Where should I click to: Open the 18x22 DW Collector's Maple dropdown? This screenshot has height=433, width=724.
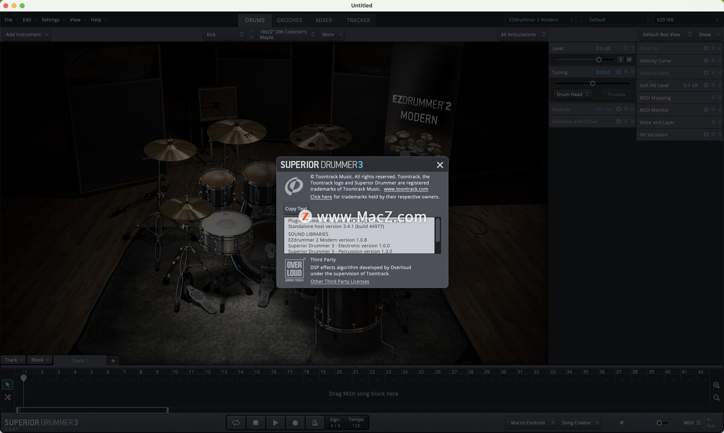[287, 34]
